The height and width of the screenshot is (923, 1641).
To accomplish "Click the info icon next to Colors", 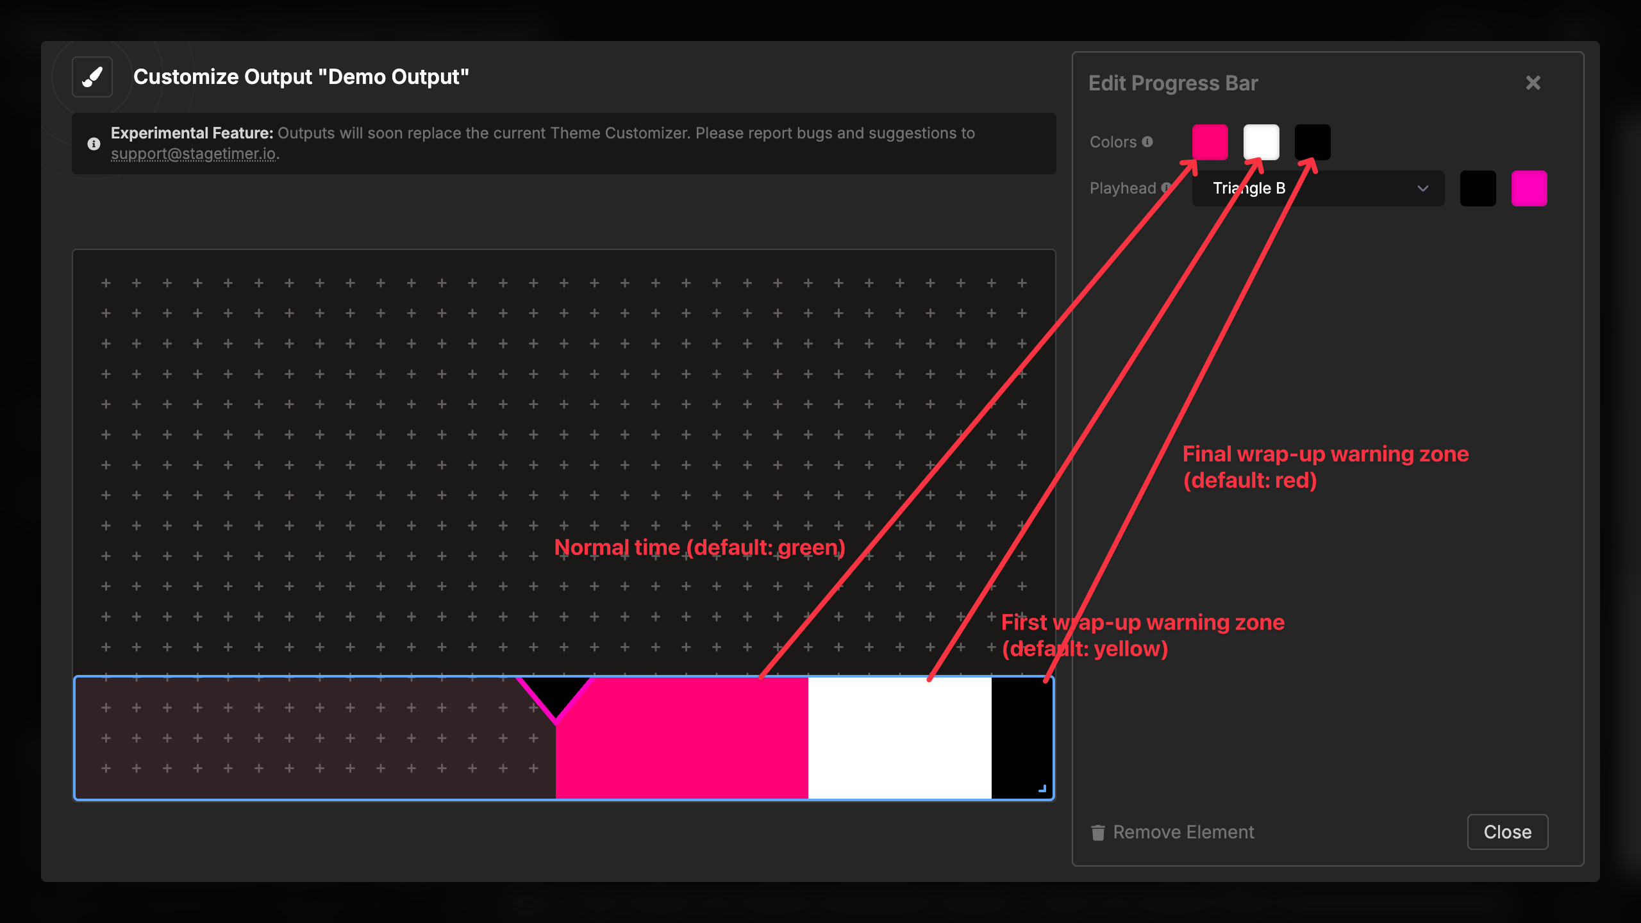I will pos(1147,141).
